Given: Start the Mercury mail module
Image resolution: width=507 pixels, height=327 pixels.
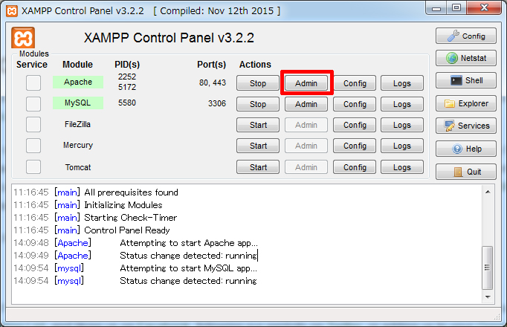Looking at the screenshot, I should click(x=258, y=146).
